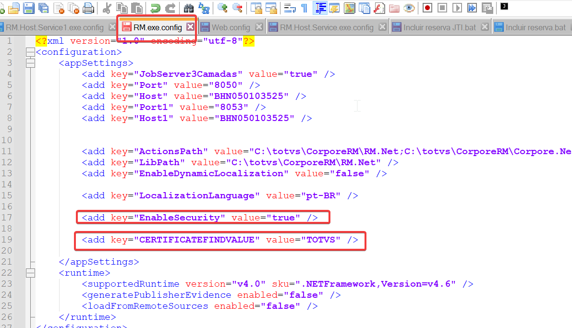Zoom in on the editor text
Screen dimensions: 572x328
222,8
